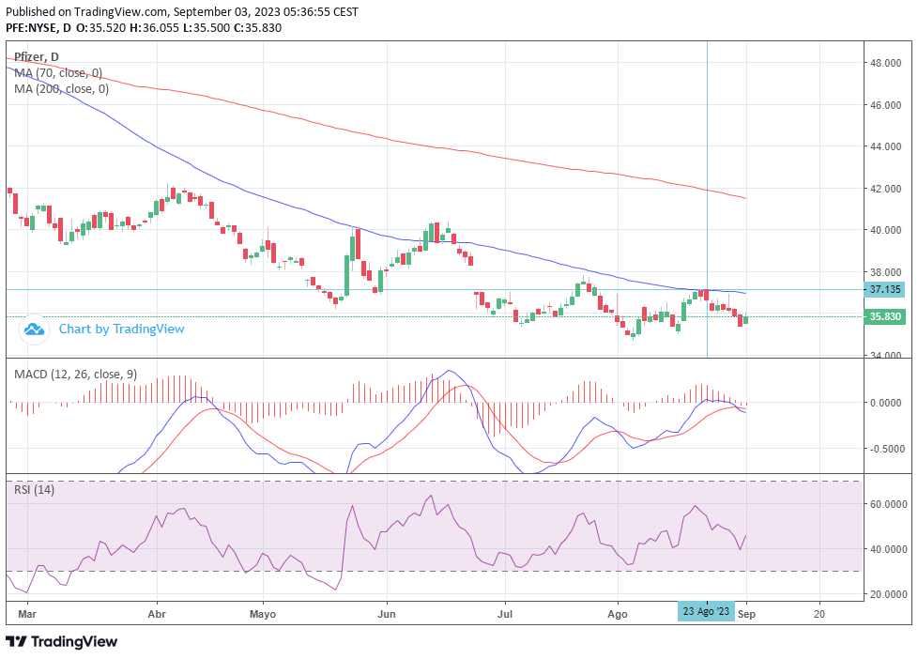Click the Sep label on time axis

pyautogui.click(x=746, y=614)
